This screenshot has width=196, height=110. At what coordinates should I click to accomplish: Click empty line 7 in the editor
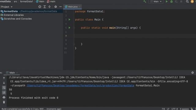click(135, 36)
